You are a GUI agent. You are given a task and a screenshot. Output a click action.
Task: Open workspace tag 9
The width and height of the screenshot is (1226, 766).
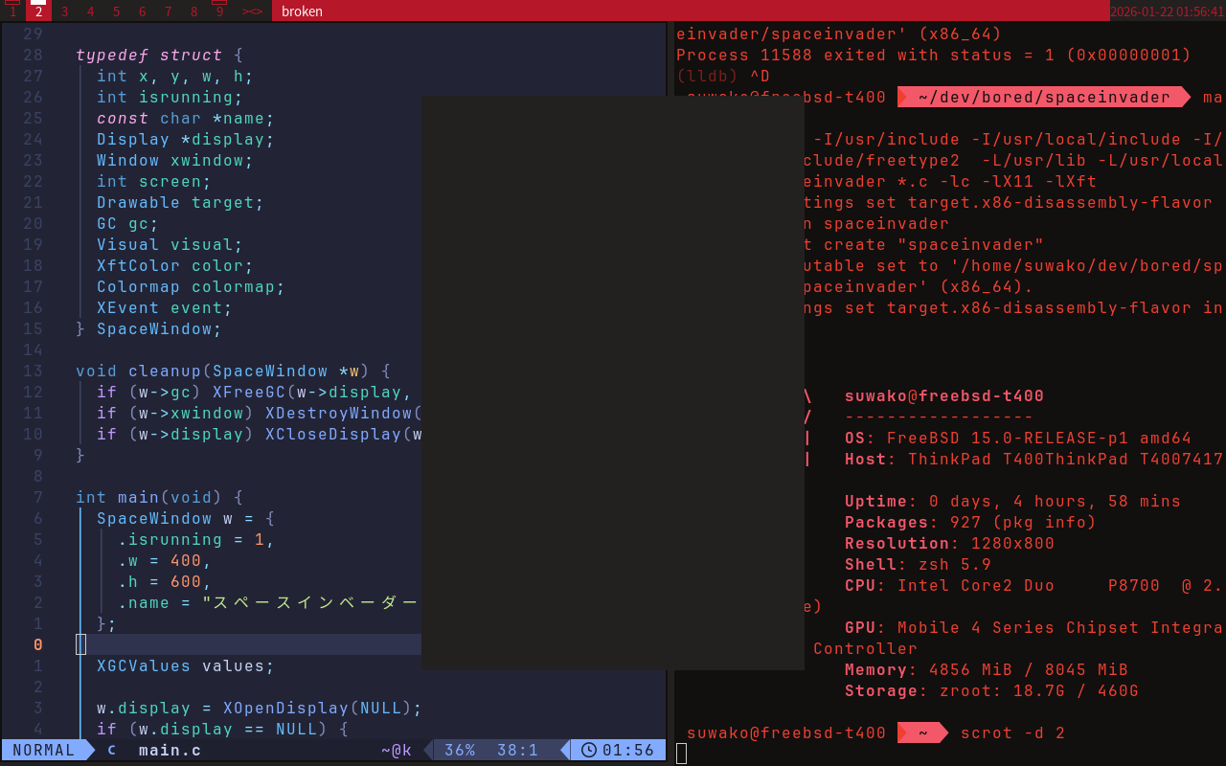(x=219, y=11)
